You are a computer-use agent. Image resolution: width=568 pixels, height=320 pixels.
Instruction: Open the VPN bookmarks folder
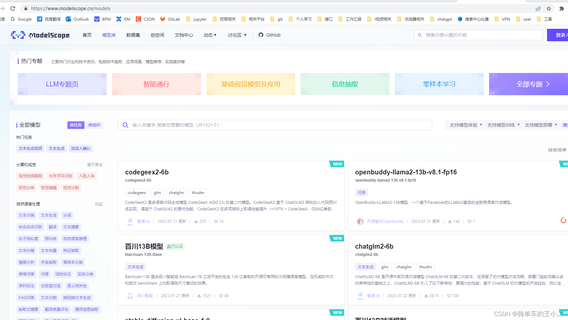tap(502, 19)
